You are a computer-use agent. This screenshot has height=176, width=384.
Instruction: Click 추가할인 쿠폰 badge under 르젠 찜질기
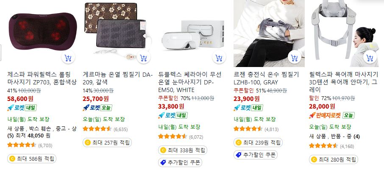tap(256, 155)
